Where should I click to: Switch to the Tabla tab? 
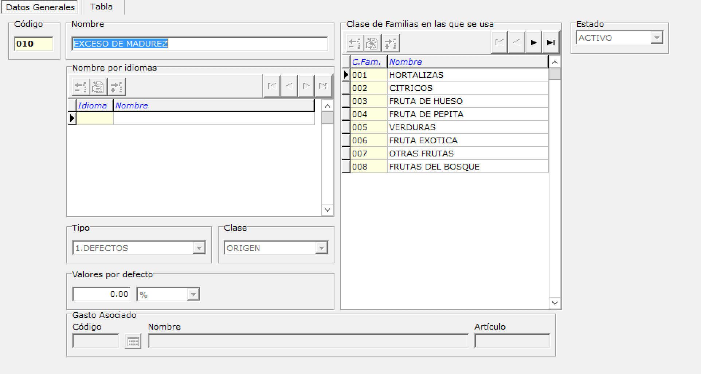tap(102, 7)
